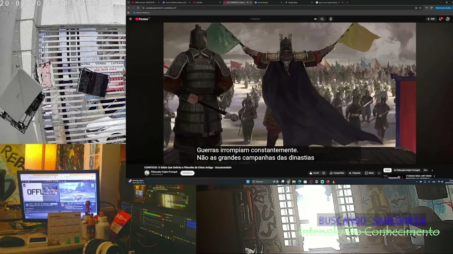
Task: Dislike the Confúcio documentary video
Action: tap(323, 173)
